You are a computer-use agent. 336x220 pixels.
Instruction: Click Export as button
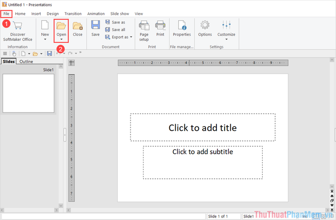tap(117, 37)
